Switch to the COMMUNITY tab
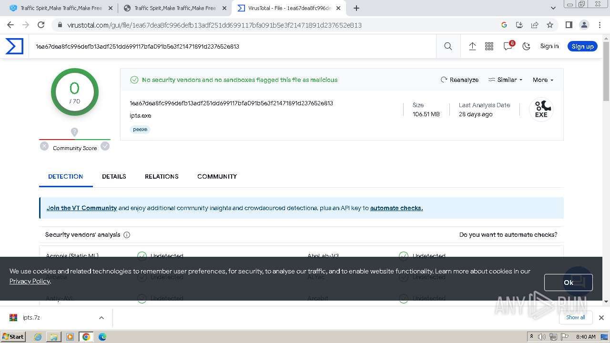 tap(217, 176)
